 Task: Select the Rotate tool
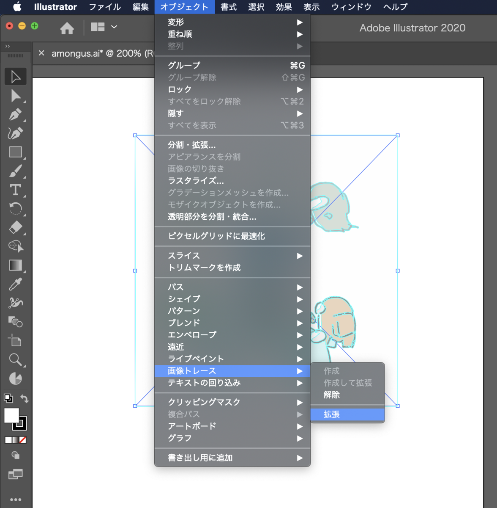tap(16, 209)
